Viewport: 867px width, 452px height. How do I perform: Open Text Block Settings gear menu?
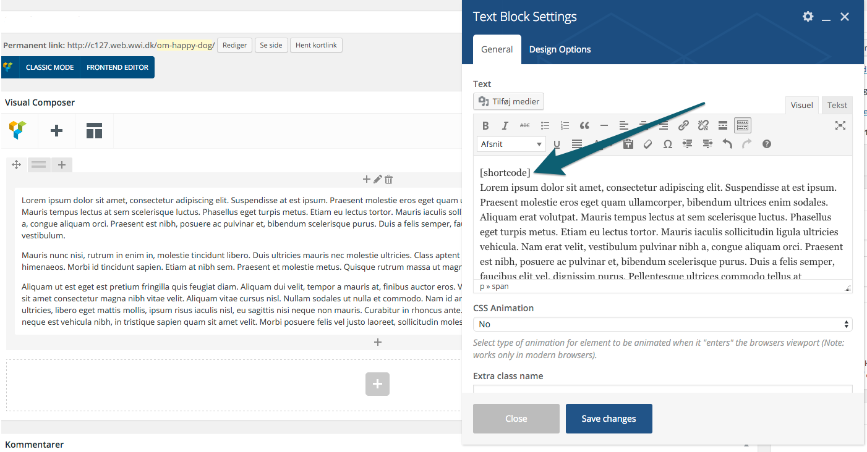[x=808, y=17]
